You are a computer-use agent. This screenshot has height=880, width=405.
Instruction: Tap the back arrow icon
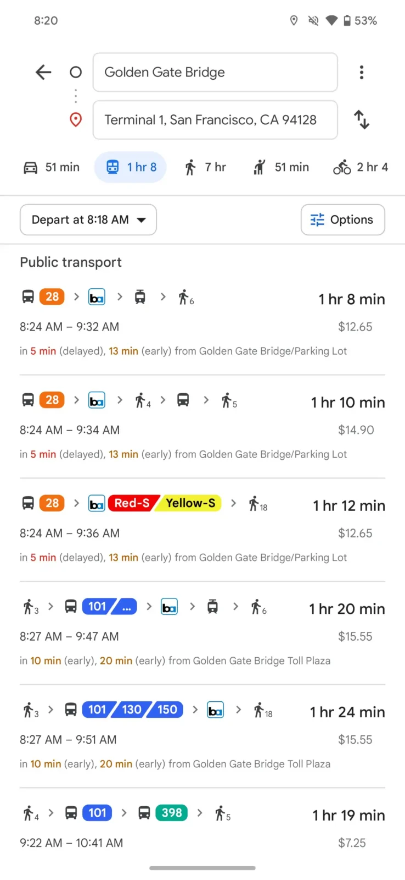point(43,72)
